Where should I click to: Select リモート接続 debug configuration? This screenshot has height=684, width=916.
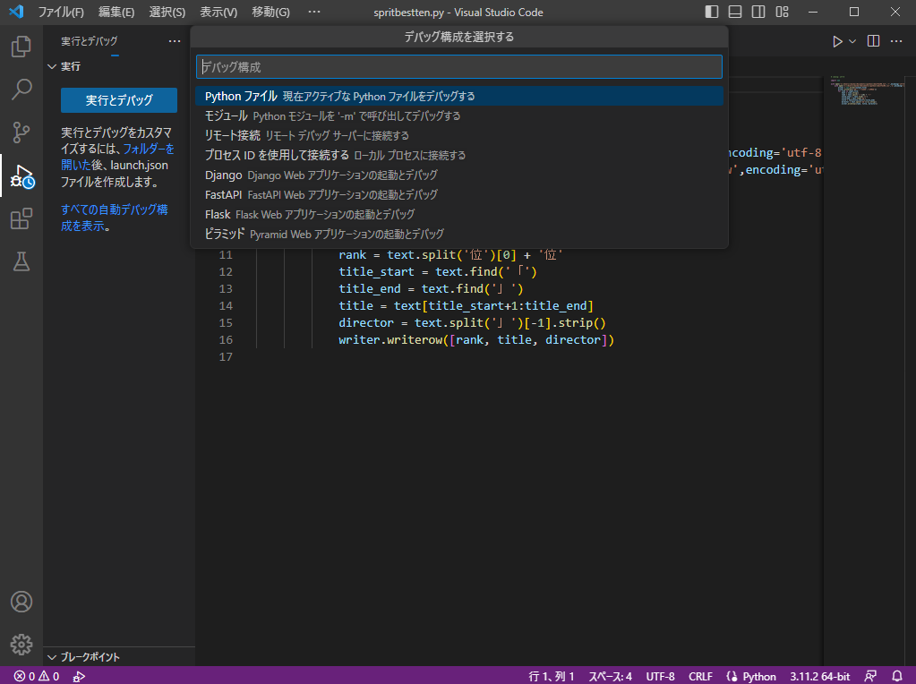pos(459,135)
